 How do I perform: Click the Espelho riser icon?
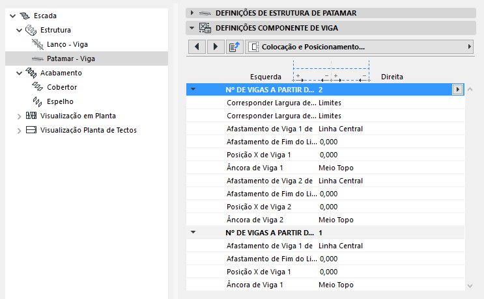[x=37, y=101]
